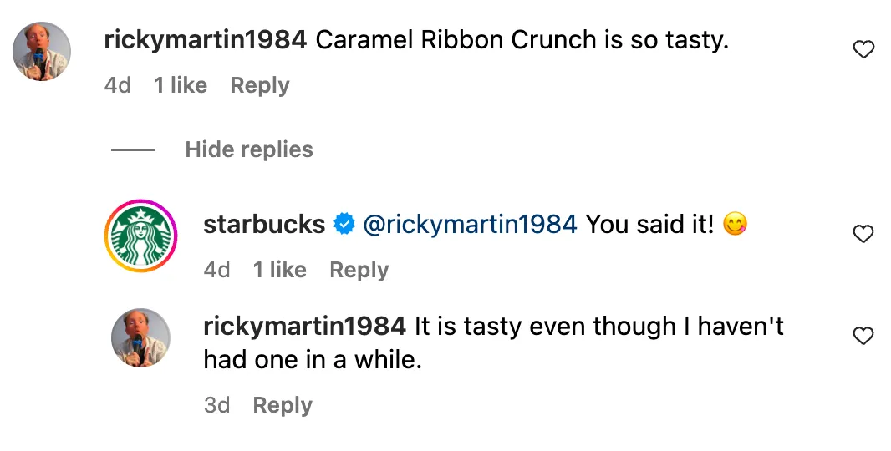Viewport: 891px width, 451px height.
Task: Like the Starbucks "You said it!" reply
Action: (863, 236)
